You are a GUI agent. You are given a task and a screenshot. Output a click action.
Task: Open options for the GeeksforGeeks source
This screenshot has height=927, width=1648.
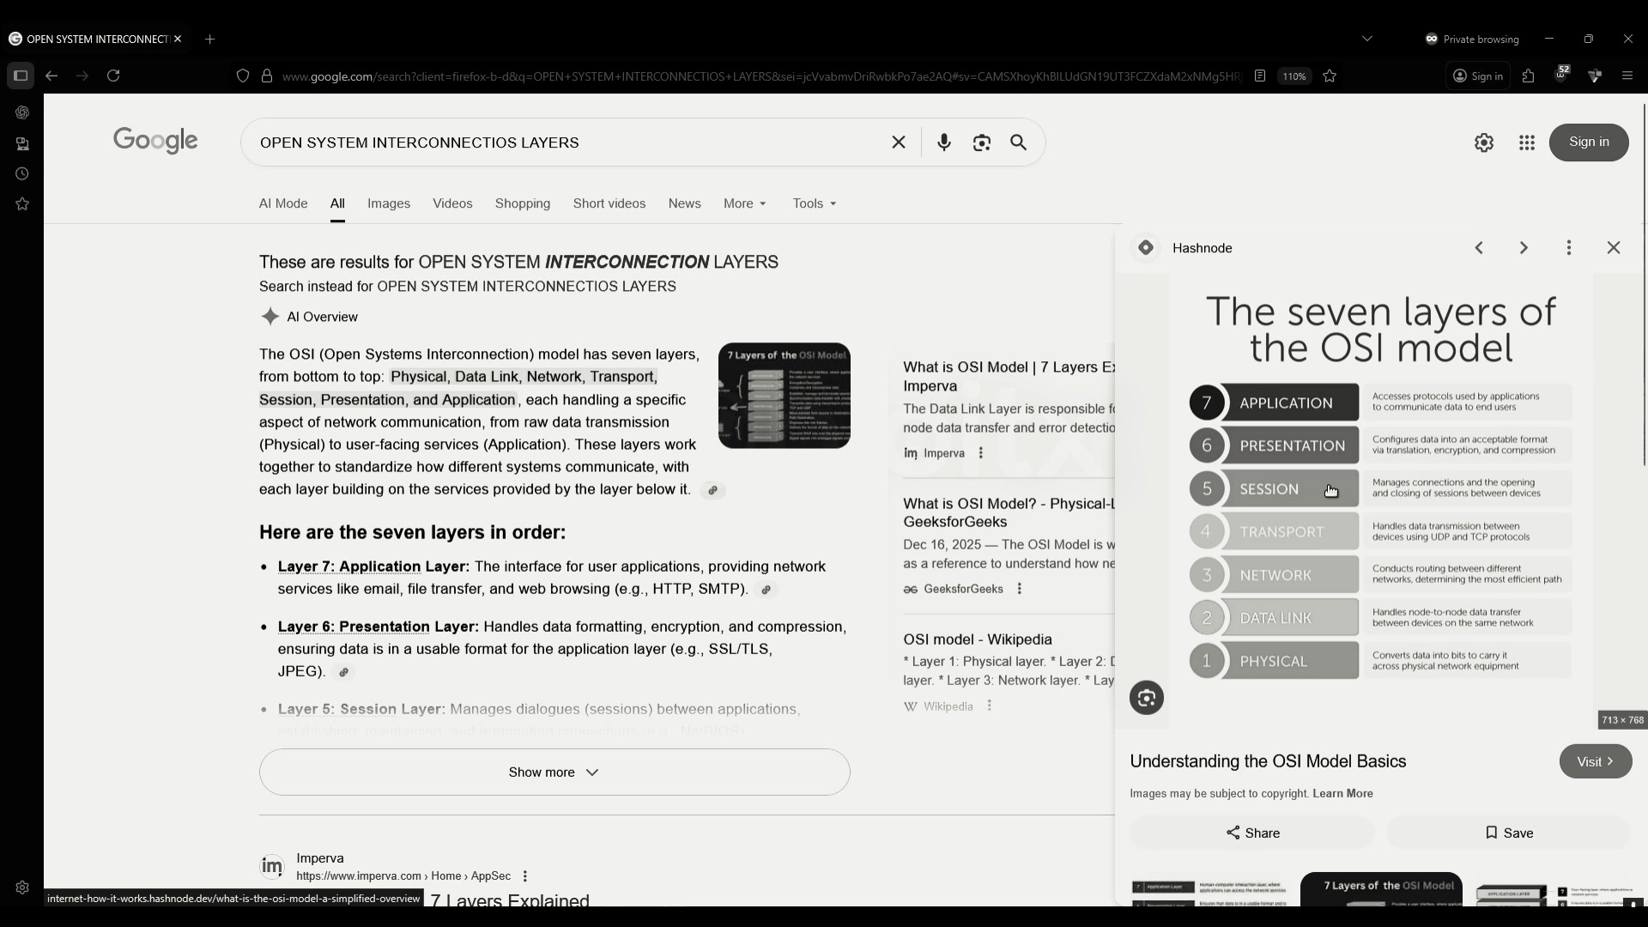pyautogui.click(x=1020, y=589)
